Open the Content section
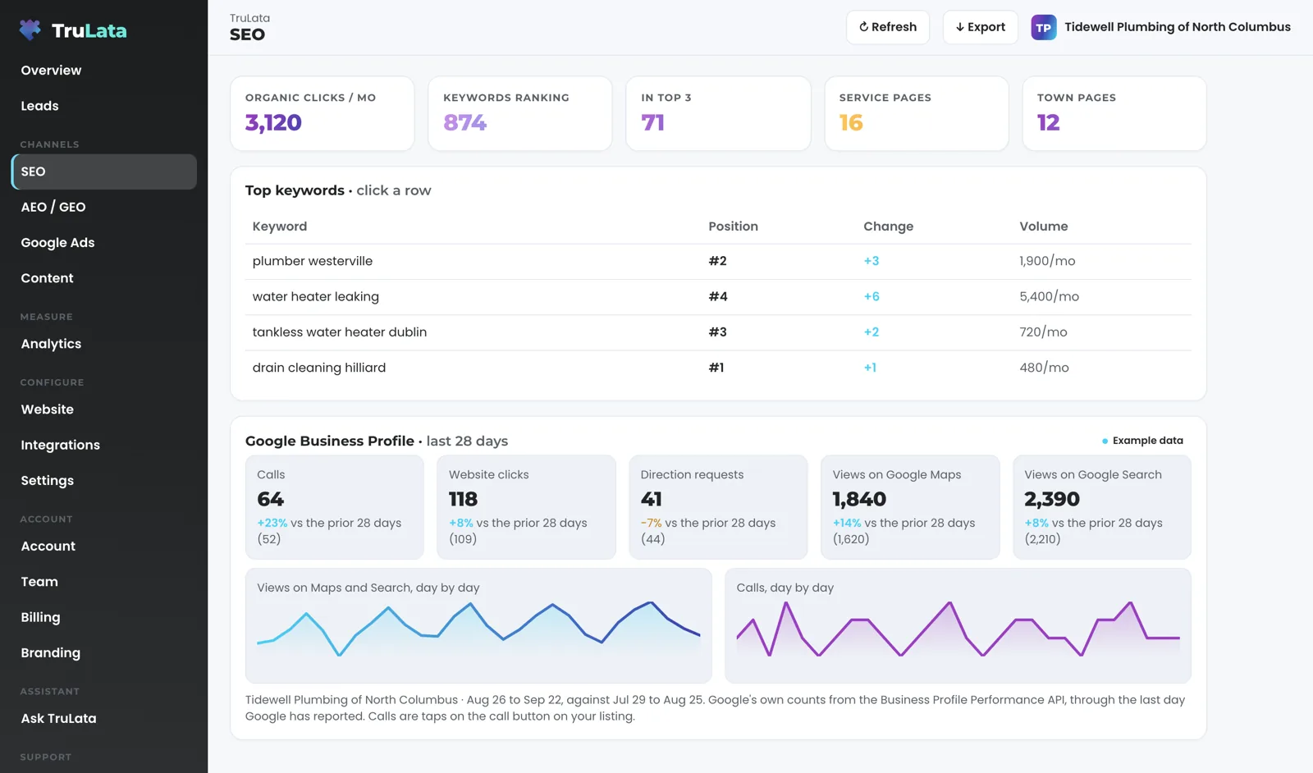The height and width of the screenshot is (773, 1313). click(104, 278)
